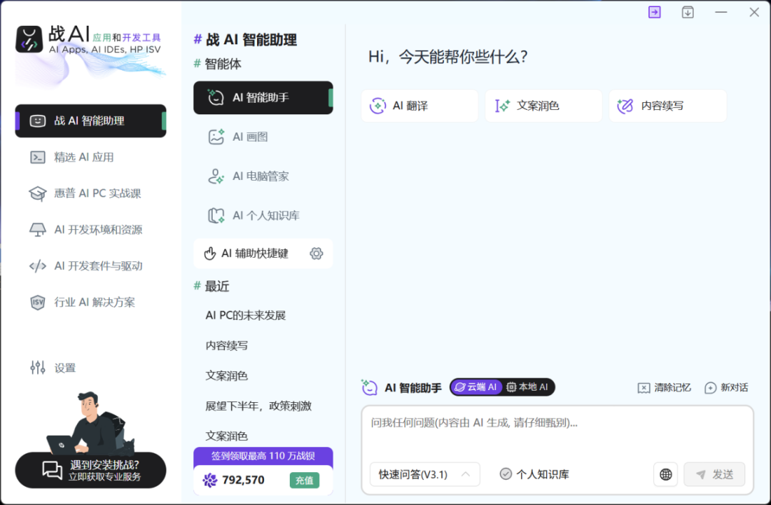Close the 战 AI window
771x505 pixels.
[755, 12]
